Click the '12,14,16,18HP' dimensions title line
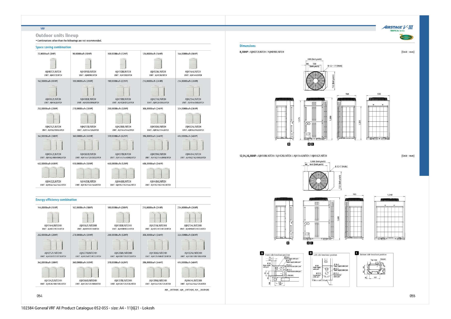 [283, 156]
